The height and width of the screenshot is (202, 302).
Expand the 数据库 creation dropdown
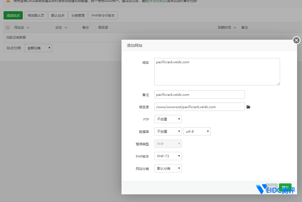(168, 131)
